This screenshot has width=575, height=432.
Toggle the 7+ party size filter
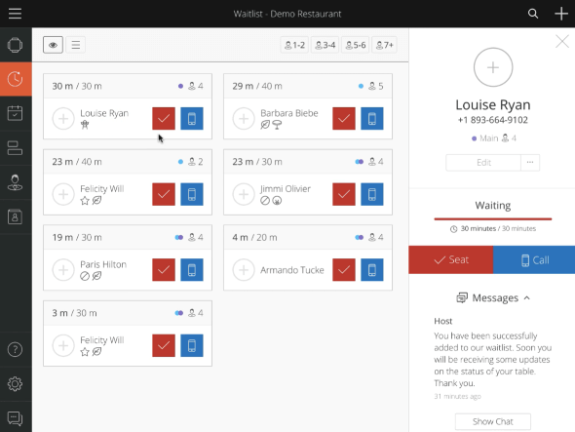(x=385, y=45)
